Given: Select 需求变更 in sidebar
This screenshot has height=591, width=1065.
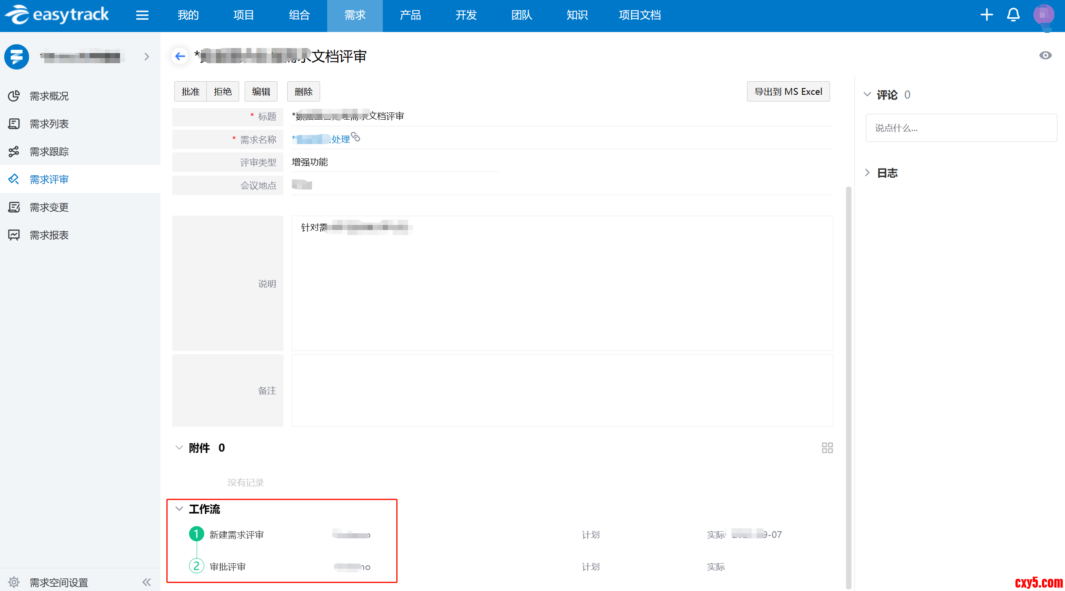Looking at the screenshot, I should point(49,207).
